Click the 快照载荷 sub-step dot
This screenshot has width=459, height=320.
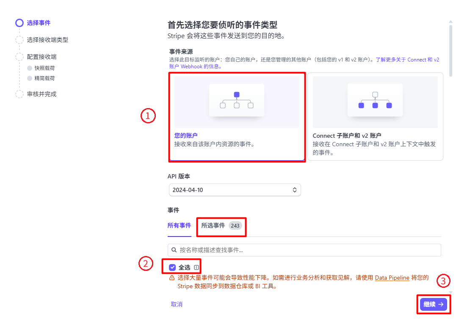coord(30,68)
